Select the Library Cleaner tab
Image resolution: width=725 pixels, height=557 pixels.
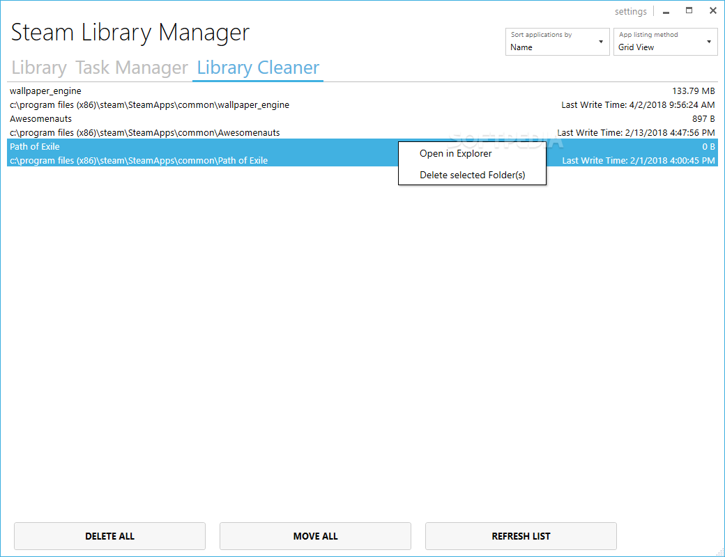pyautogui.click(x=258, y=68)
